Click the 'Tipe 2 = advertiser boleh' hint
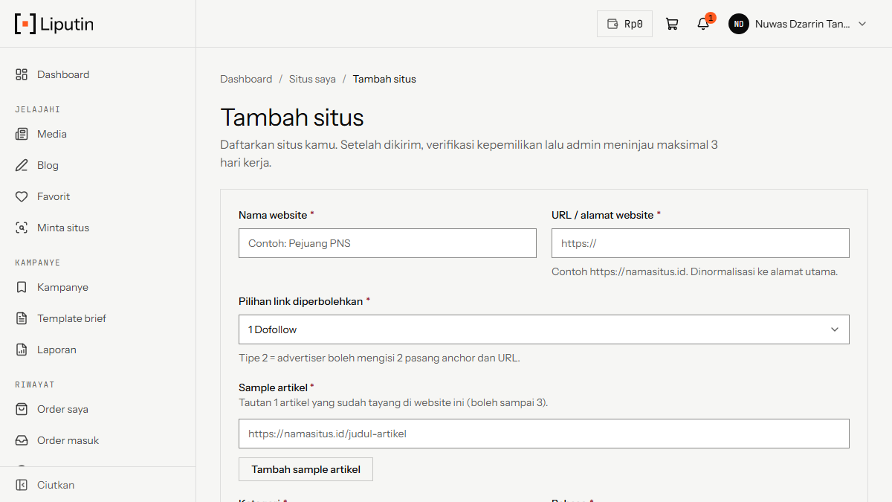This screenshot has height=502, width=892. pyautogui.click(x=379, y=358)
